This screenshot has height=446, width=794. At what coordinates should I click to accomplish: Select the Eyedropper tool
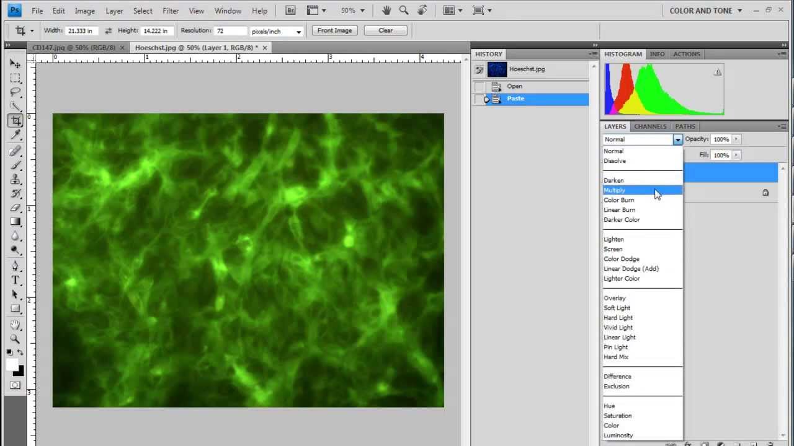(16, 135)
